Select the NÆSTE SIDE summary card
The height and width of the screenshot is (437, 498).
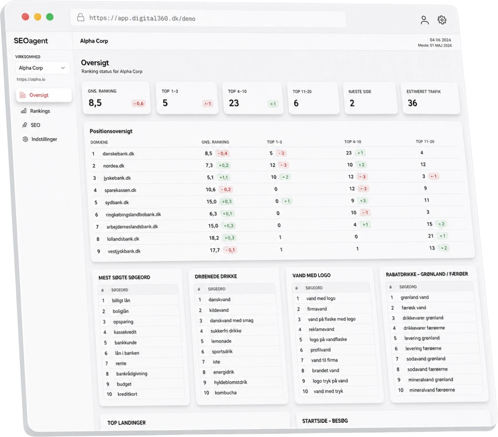click(371, 98)
